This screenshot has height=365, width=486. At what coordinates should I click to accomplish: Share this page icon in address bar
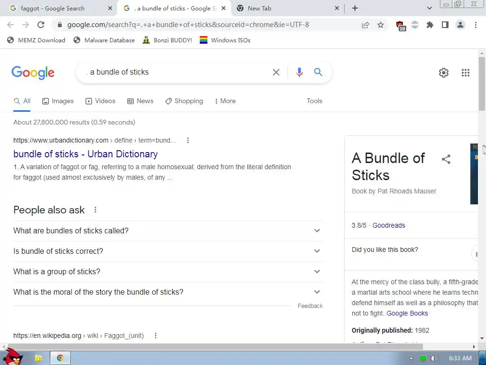point(365,25)
